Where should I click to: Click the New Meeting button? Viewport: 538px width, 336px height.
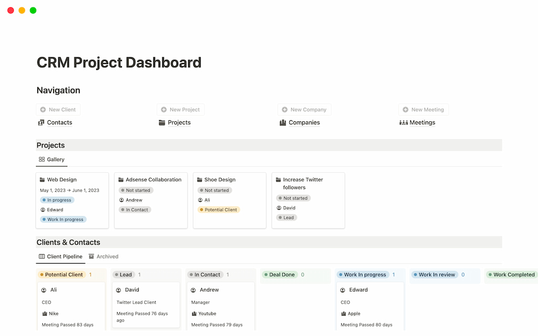pyautogui.click(x=423, y=109)
